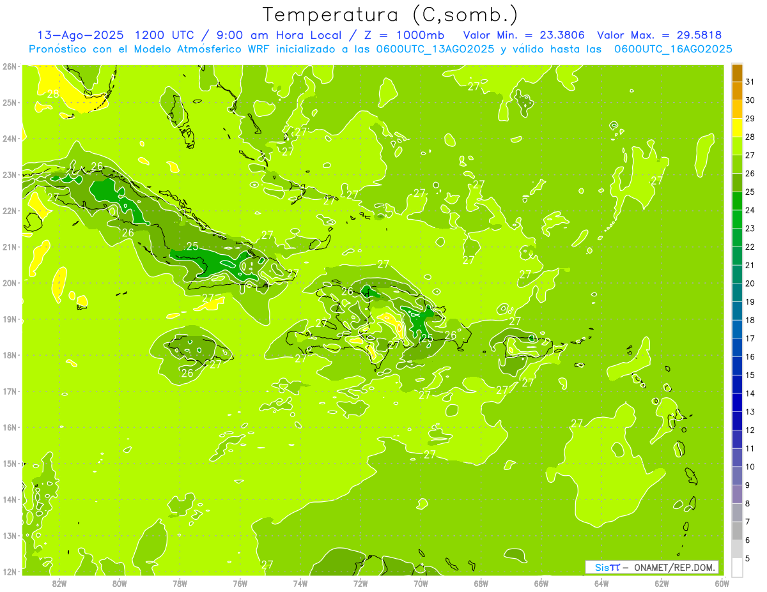Click the "68W" longitude axis label
Screen dimensions: 767x592
pos(481,583)
